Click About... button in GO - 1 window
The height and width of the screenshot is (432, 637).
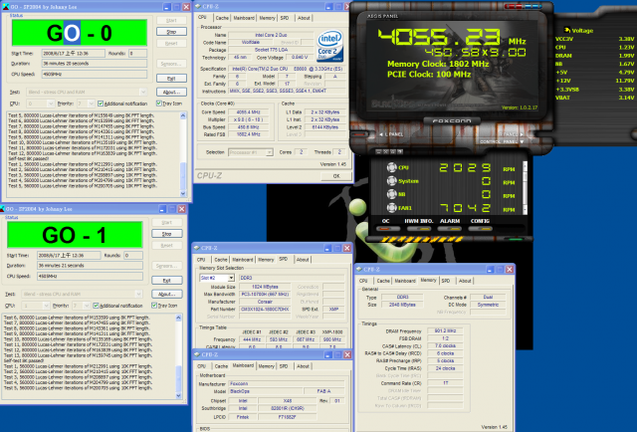point(167,294)
